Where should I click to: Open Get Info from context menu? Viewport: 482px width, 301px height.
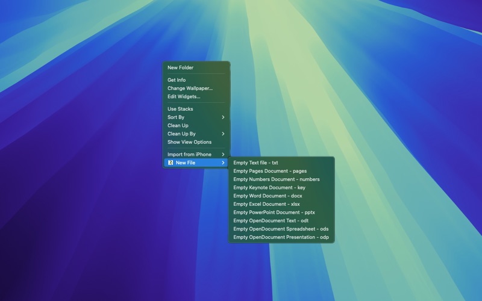click(x=196, y=80)
